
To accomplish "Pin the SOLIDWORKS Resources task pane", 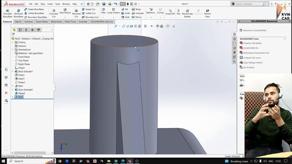I will (290, 21).
